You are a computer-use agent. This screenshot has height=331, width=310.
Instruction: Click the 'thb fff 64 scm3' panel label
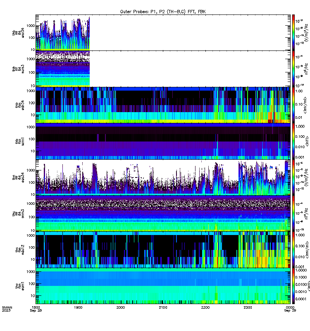click(x=18, y=69)
